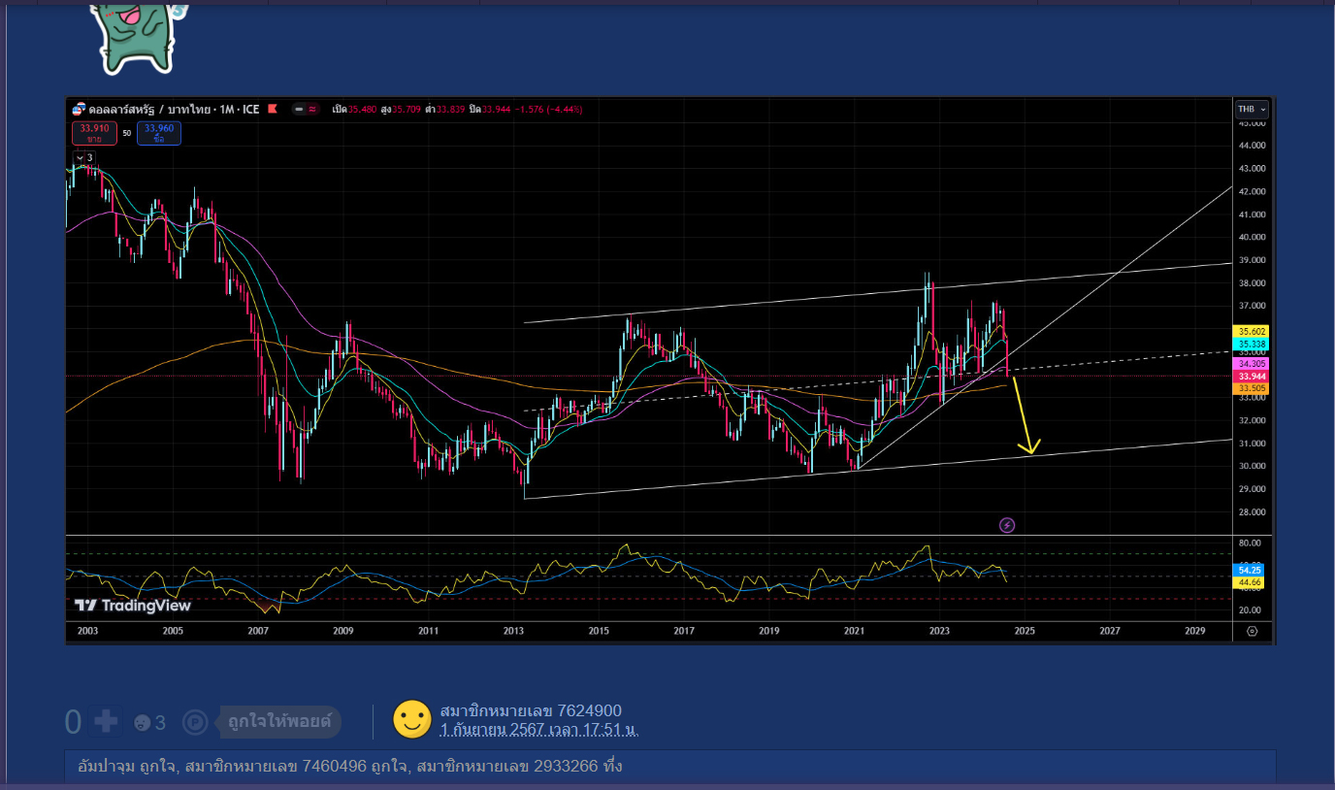Click the plus vote icon under post
The width and height of the screenshot is (1335, 790).
105,722
